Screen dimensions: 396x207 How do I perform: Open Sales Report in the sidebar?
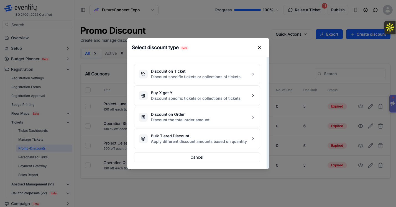point(28,175)
